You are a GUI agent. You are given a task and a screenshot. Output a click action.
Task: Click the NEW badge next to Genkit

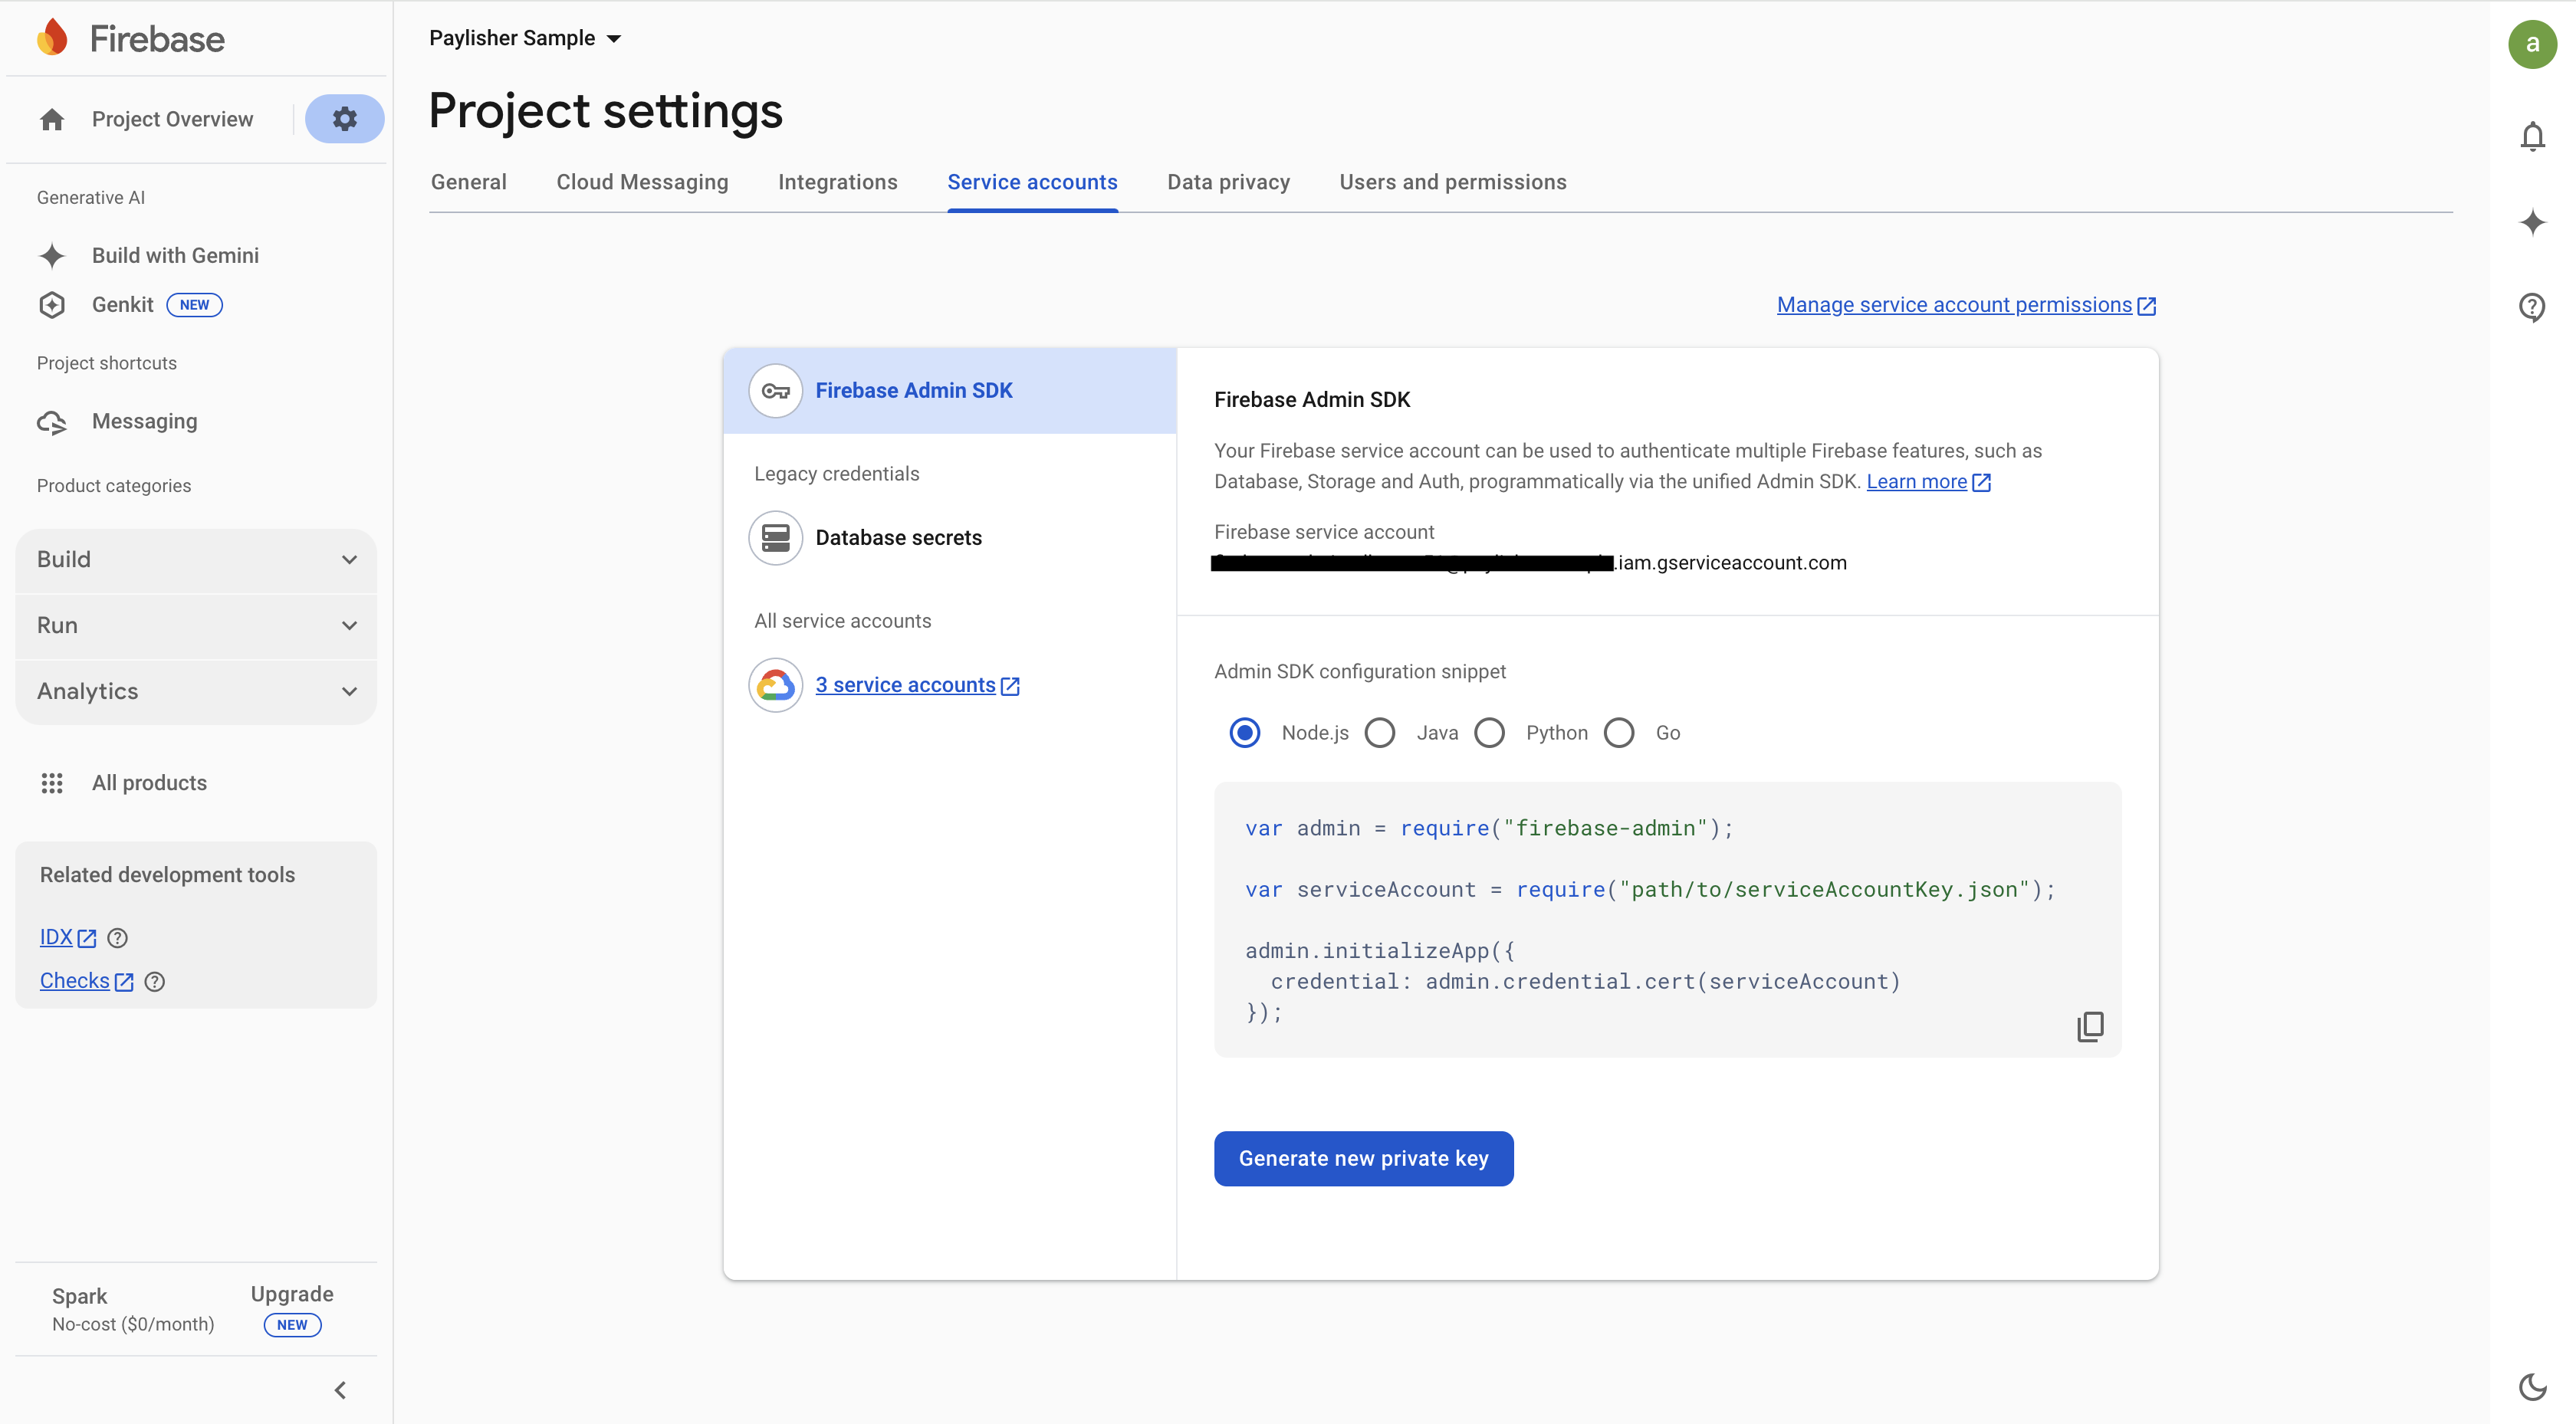point(194,305)
